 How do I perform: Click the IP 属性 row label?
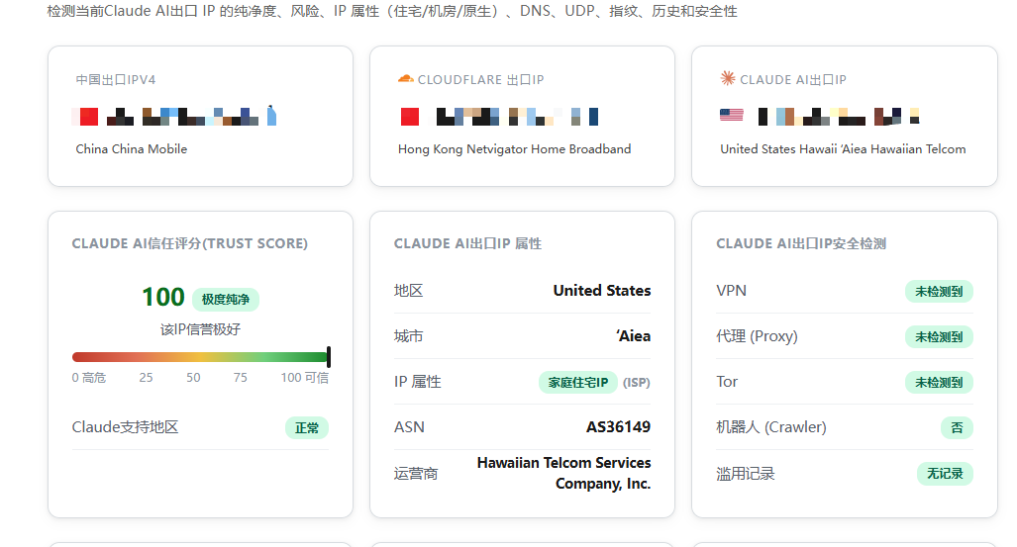point(417,382)
